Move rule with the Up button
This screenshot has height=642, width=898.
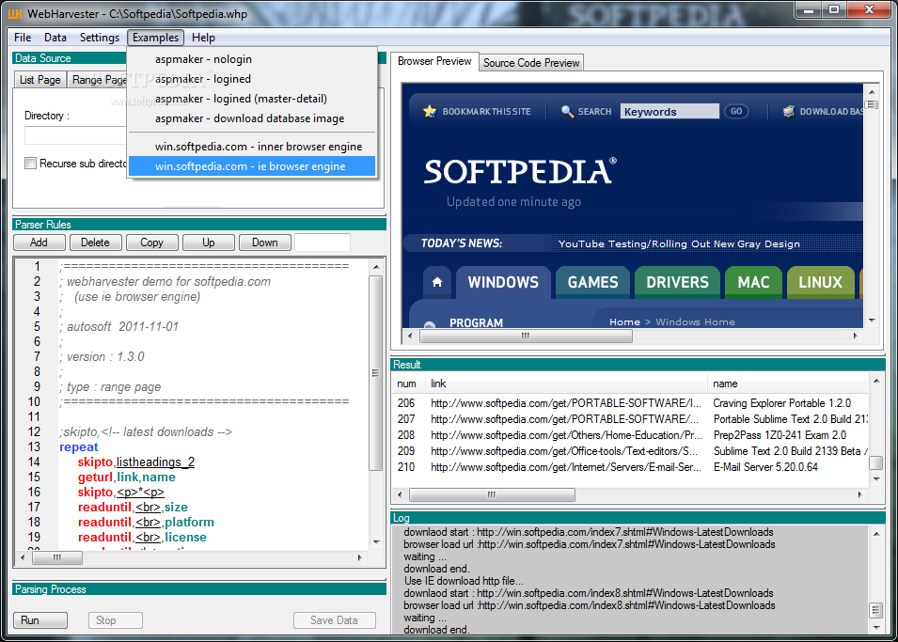pyautogui.click(x=209, y=243)
